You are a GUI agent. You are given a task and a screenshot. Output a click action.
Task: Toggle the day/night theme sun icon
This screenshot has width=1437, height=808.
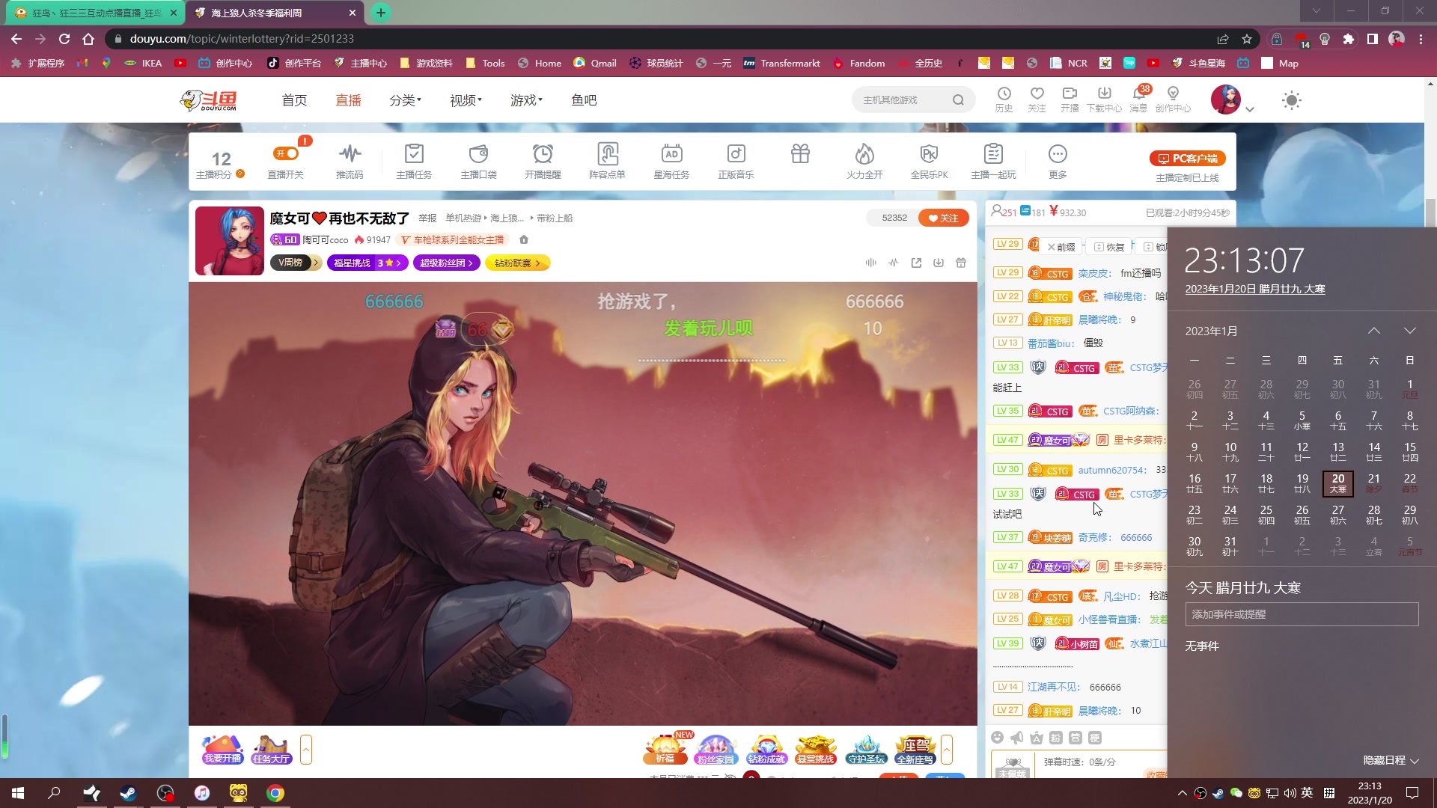tap(1291, 100)
